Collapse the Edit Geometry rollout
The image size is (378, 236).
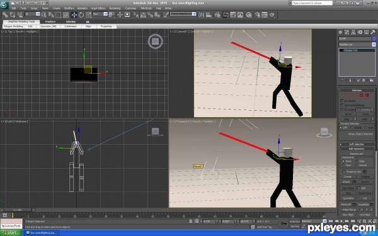click(x=357, y=149)
